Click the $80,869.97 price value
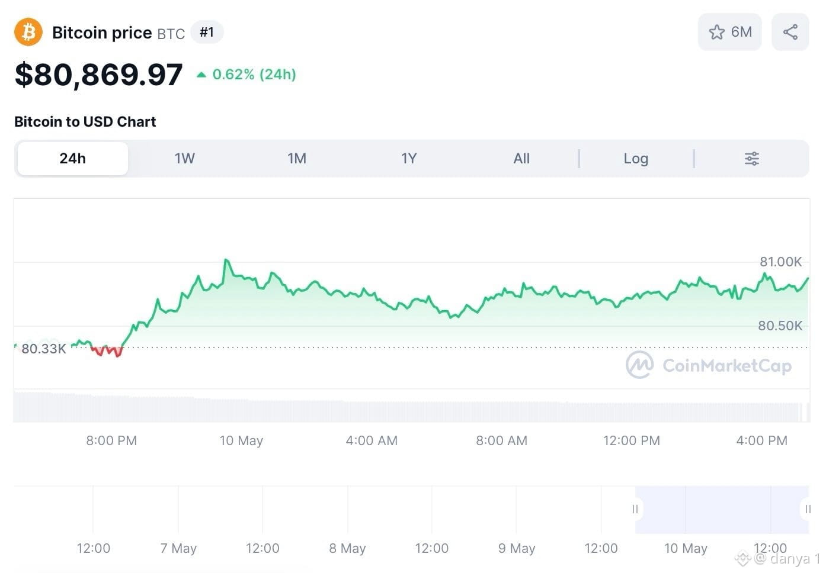 [x=99, y=75]
